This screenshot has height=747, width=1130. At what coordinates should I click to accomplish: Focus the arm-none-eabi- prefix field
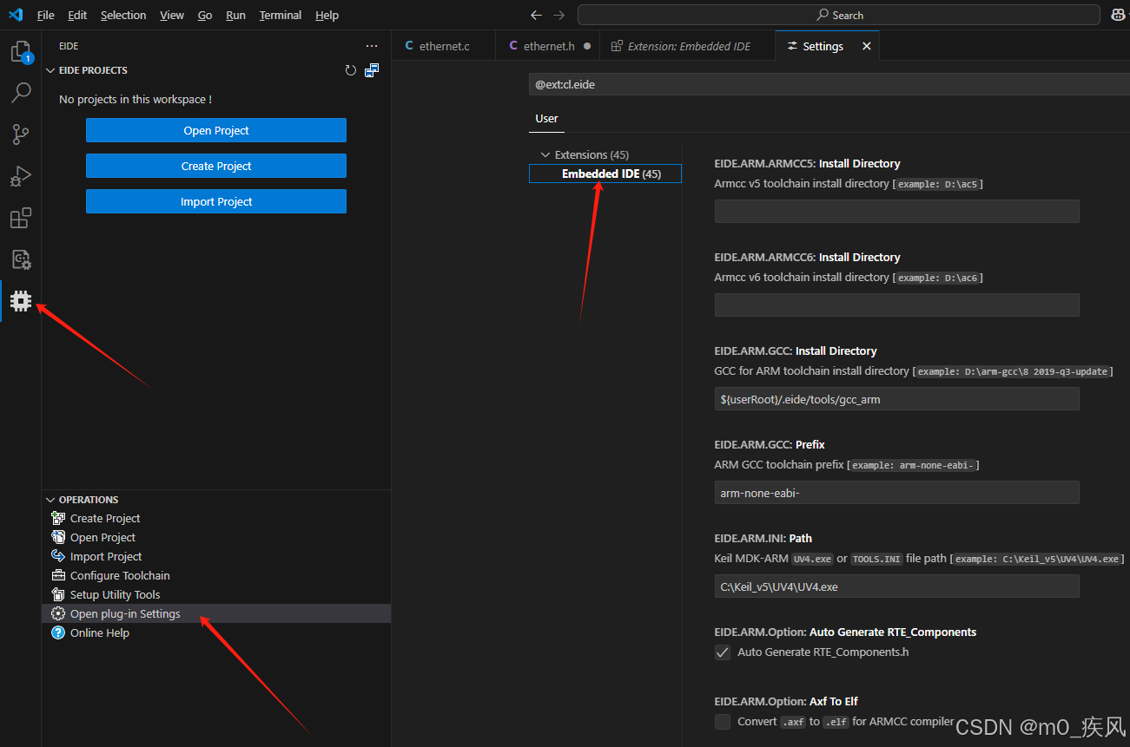point(896,492)
